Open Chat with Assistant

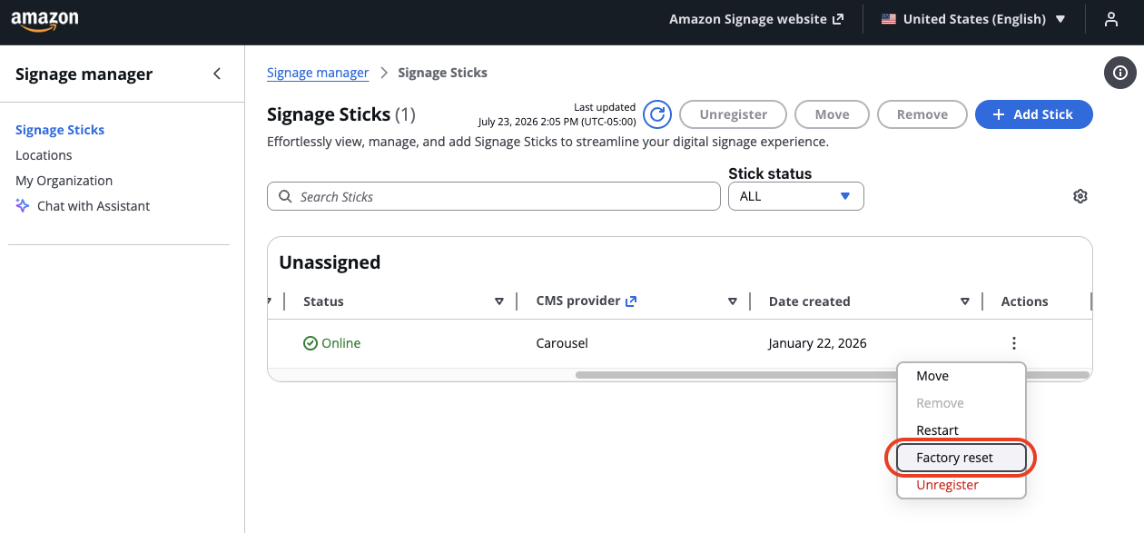tap(94, 206)
